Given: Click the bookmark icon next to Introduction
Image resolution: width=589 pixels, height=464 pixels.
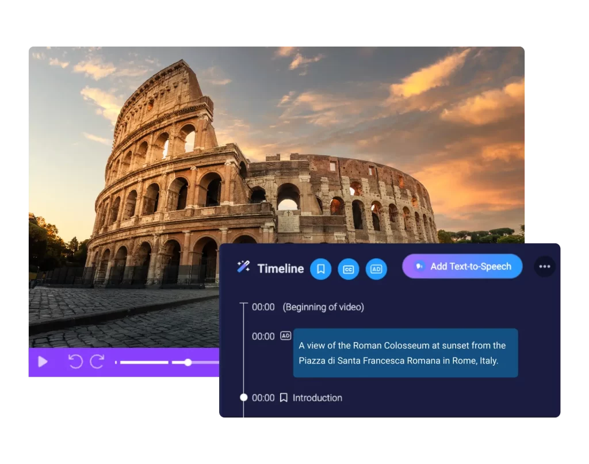Looking at the screenshot, I should [284, 397].
